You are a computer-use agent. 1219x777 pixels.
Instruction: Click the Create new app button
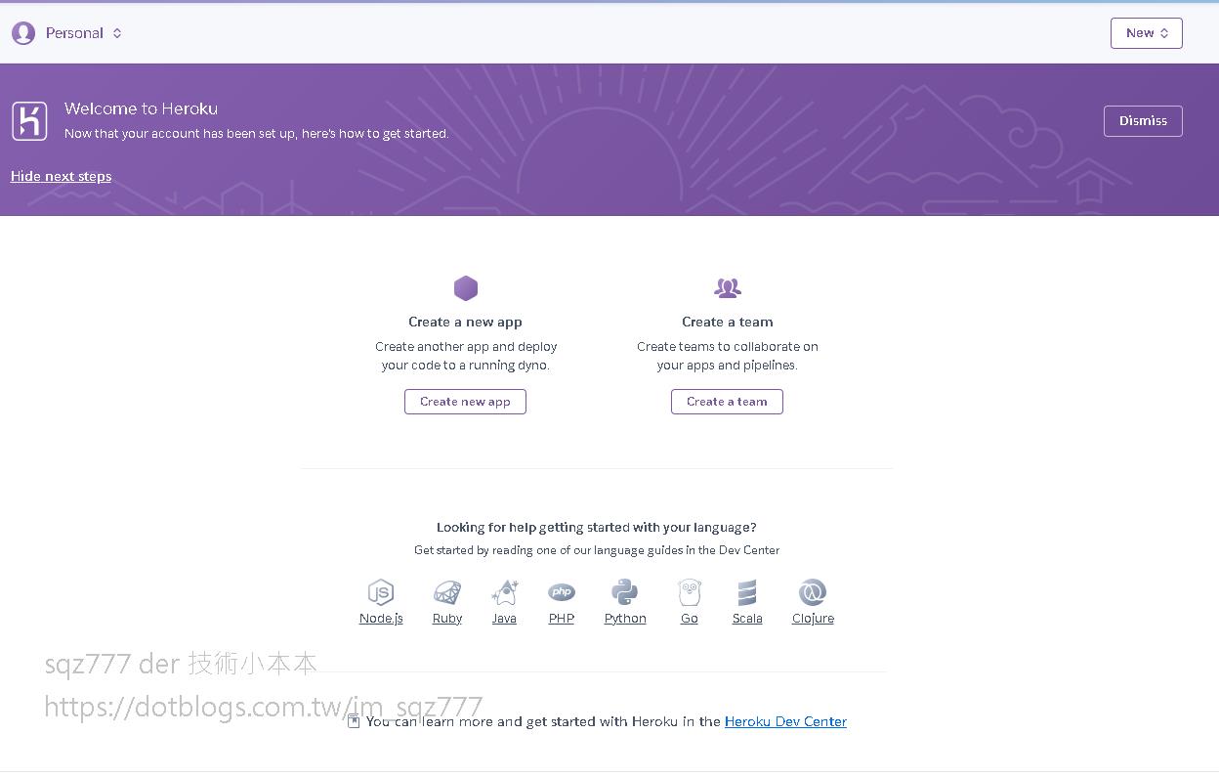[x=465, y=402]
